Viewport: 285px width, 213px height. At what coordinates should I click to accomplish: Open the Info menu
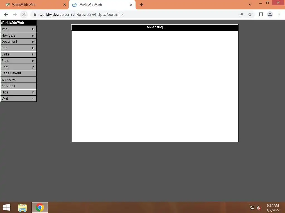pyautogui.click(x=18, y=29)
